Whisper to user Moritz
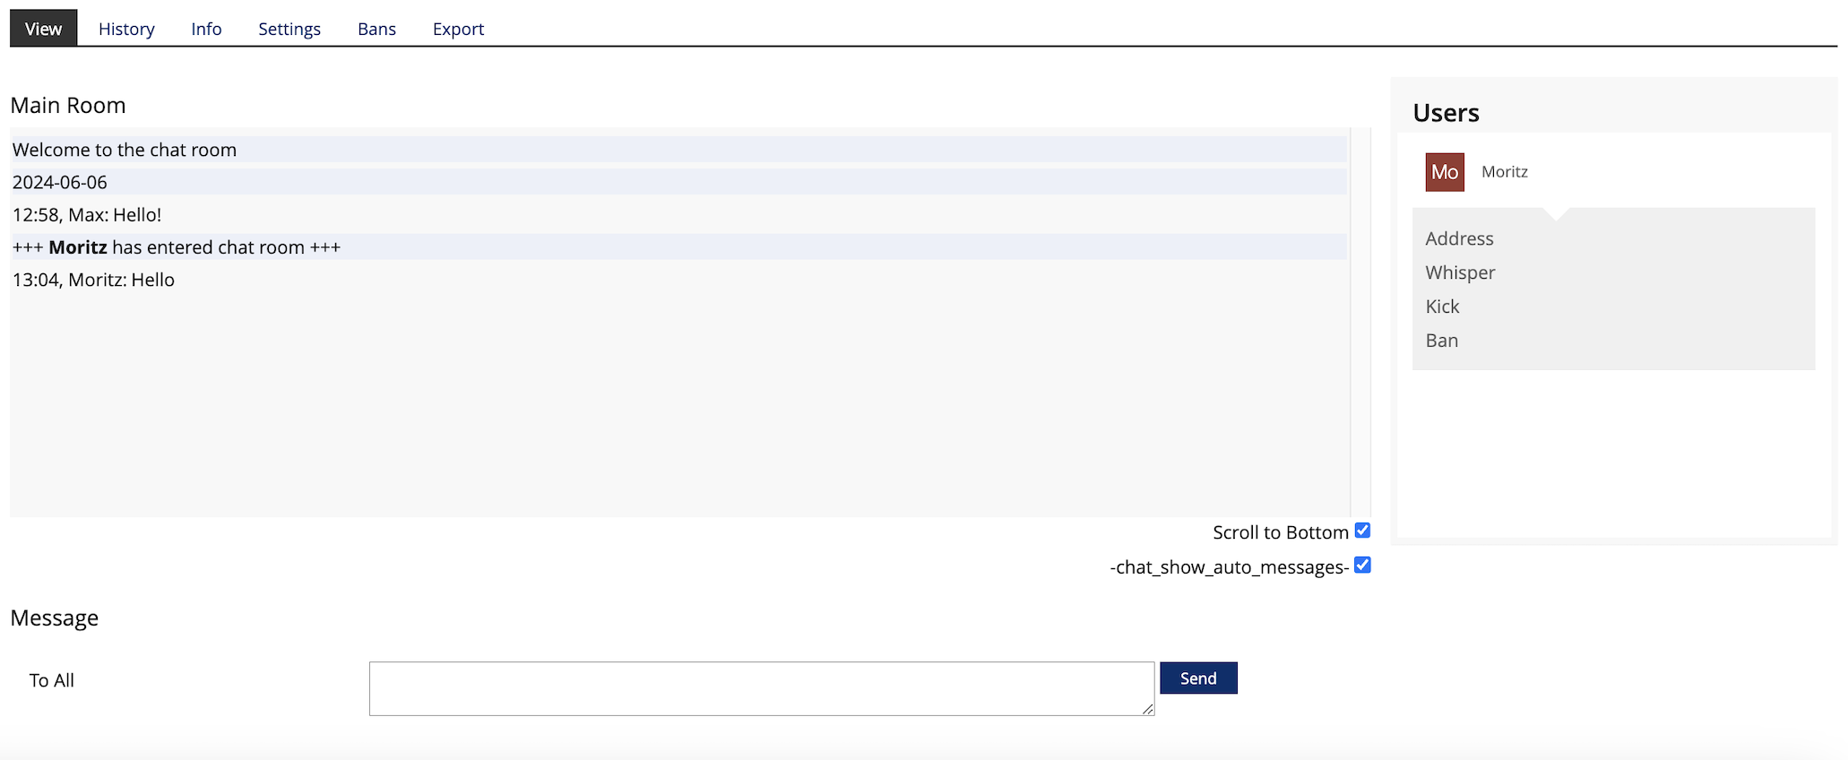Screen dimensions: 1848x760 [1460, 272]
